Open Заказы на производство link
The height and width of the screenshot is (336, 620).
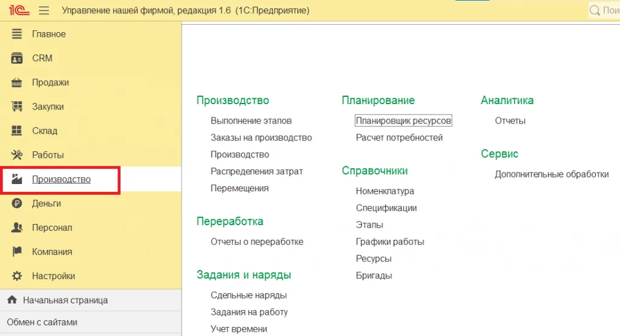[x=262, y=137]
